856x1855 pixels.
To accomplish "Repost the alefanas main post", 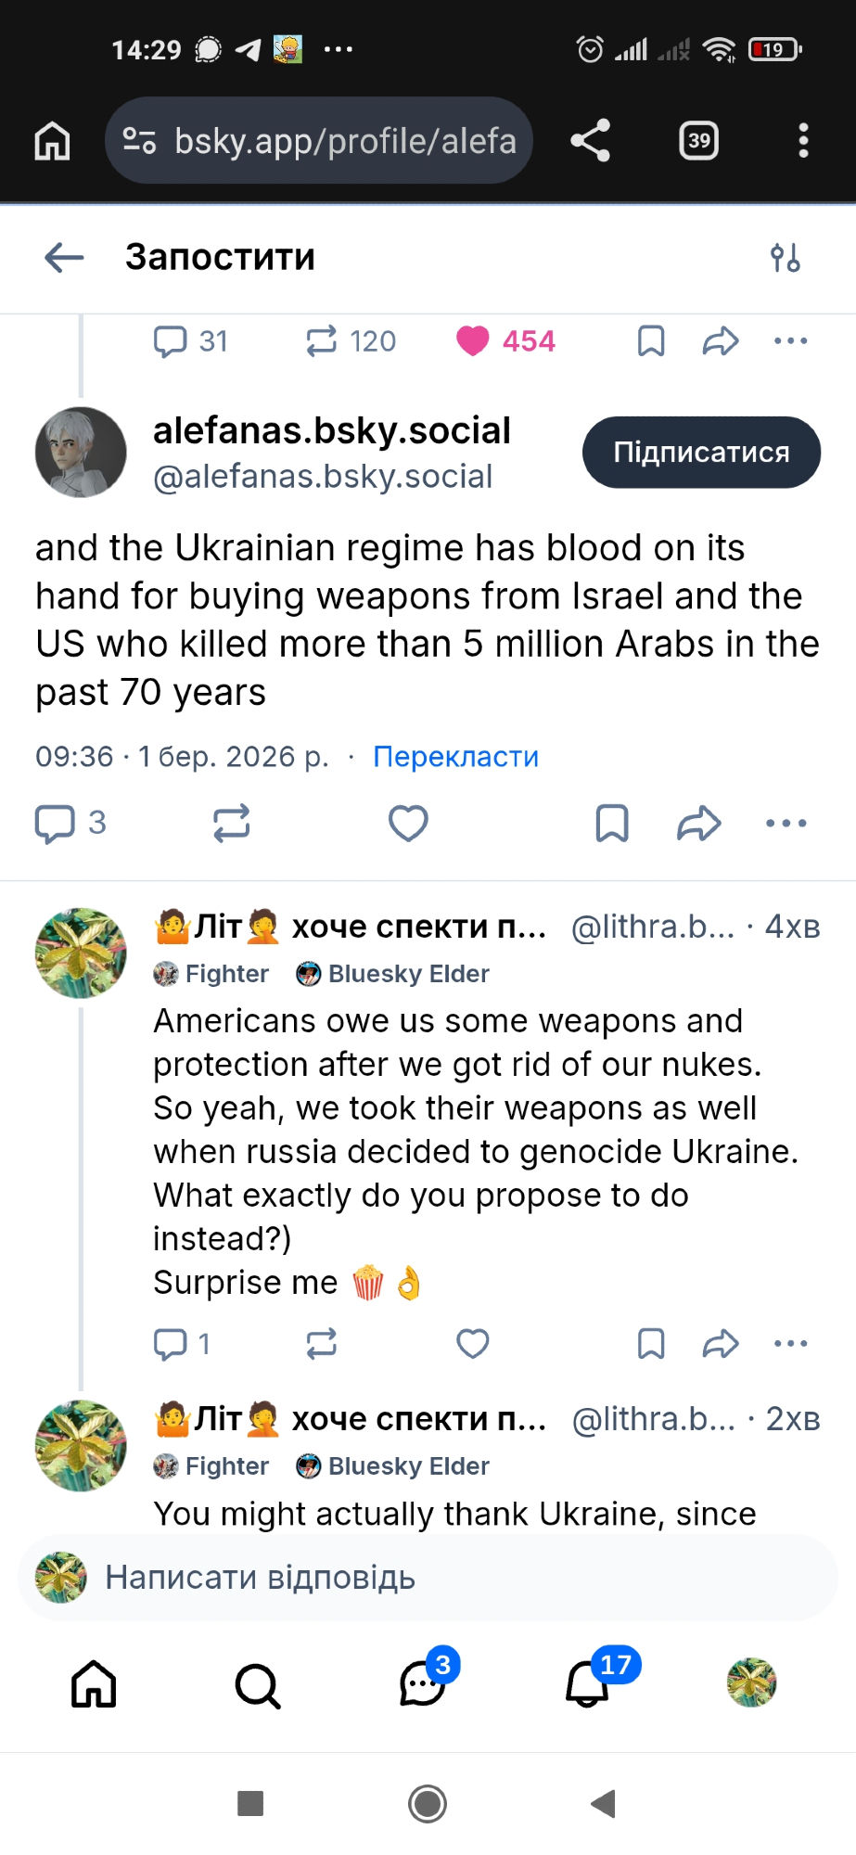I will (x=231, y=823).
